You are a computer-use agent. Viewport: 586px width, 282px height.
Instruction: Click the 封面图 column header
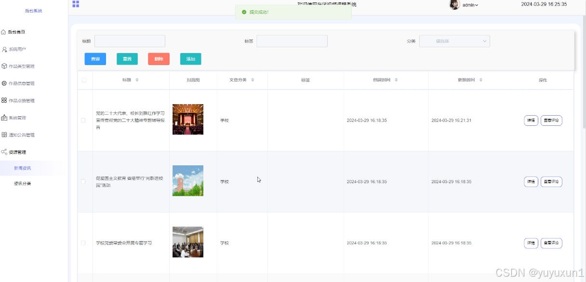[193, 80]
